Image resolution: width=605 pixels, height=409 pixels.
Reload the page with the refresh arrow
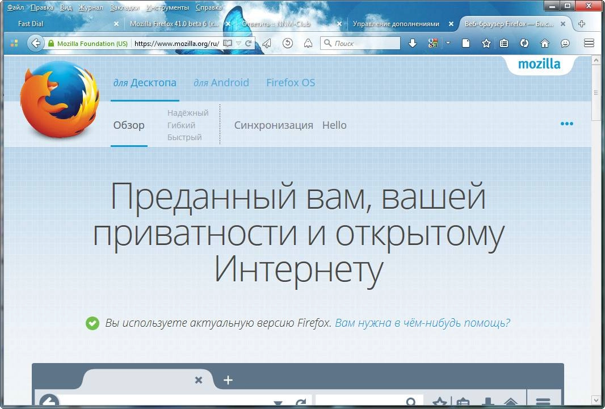click(249, 43)
